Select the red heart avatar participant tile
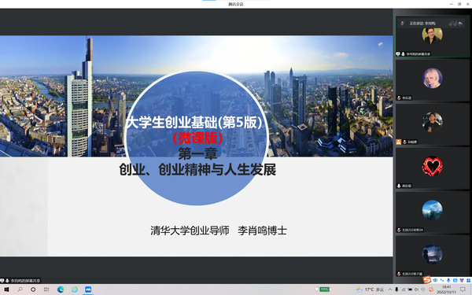 (x=432, y=168)
